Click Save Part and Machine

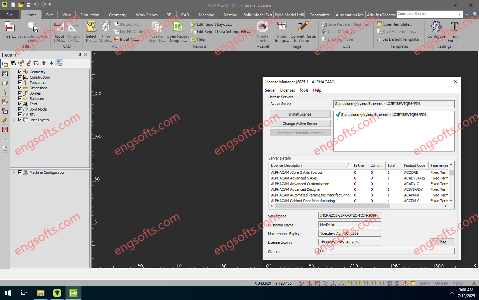pyautogui.click(x=346, y=24)
